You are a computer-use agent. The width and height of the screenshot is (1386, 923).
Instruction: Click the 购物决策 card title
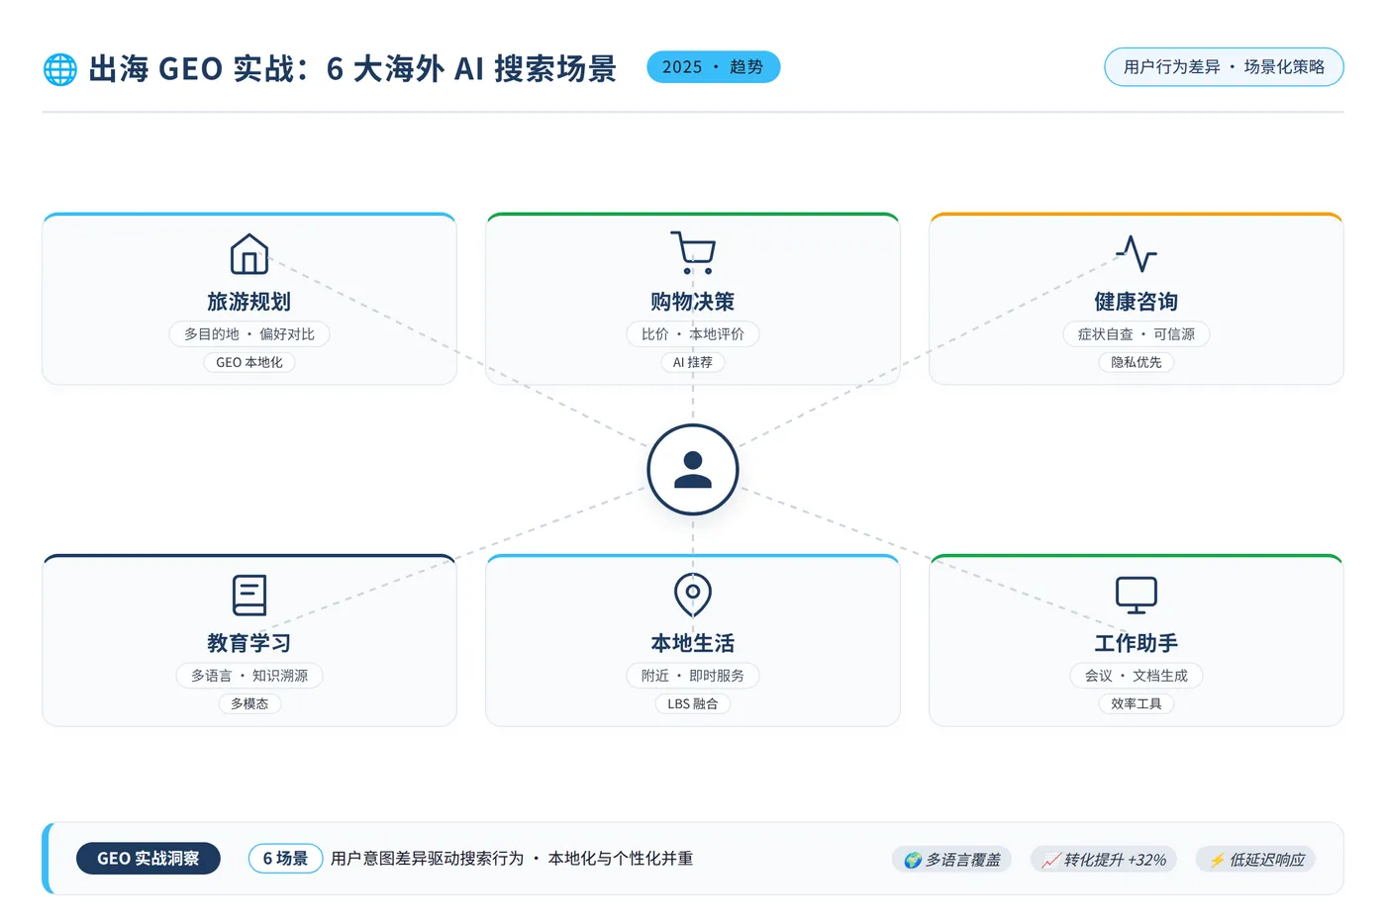pyautogui.click(x=693, y=302)
